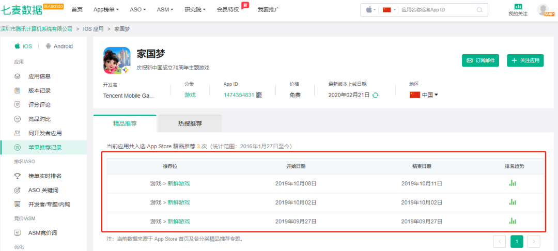Image resolution: width=558 pixels, height=251 pixels.
Task: Open 会员特权 in top navigation
Action: 228,10
